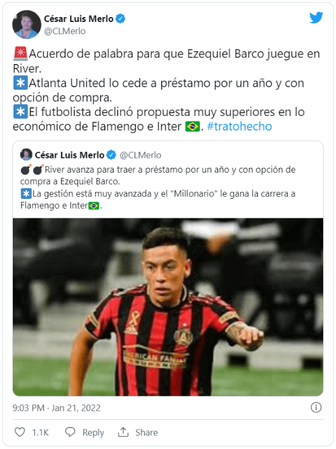This screenshot has width=336, height=449.
Task: Click the Reply button label
Action: point(93,433)
